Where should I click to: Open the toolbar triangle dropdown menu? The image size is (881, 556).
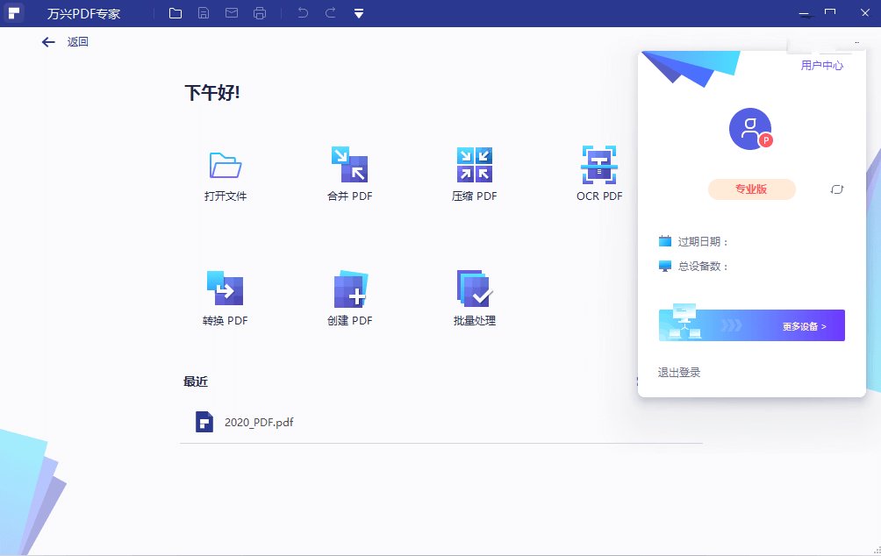click(x=360, y=13)
